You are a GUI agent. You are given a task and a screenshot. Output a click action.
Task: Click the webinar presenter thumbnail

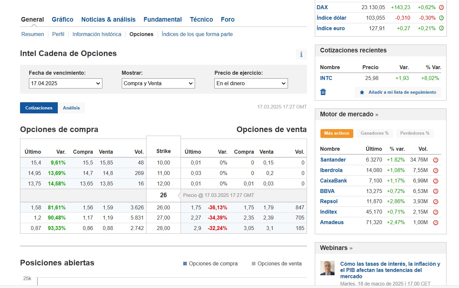[327, 268]
